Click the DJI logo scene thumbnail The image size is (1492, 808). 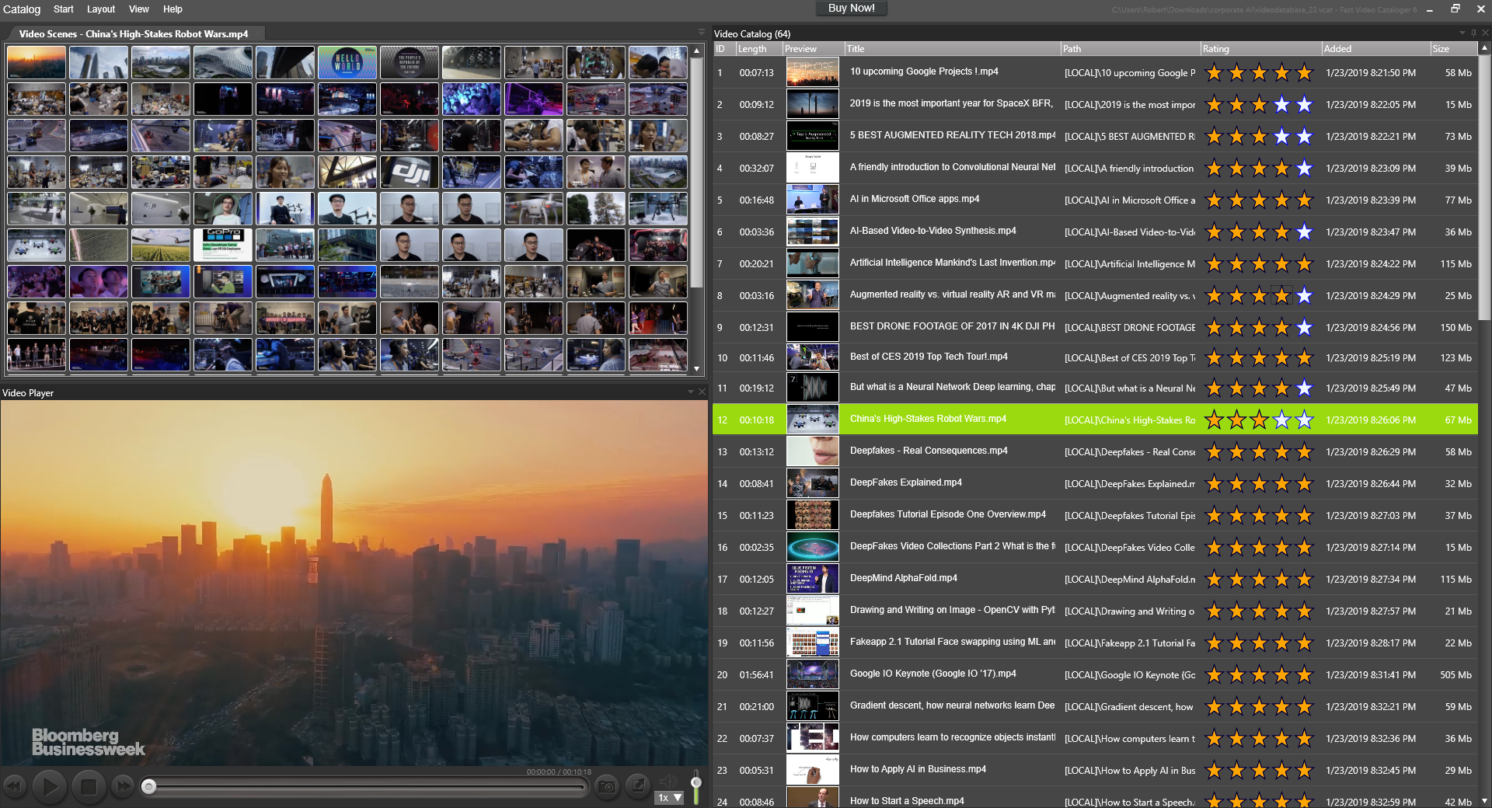(410, 172)
